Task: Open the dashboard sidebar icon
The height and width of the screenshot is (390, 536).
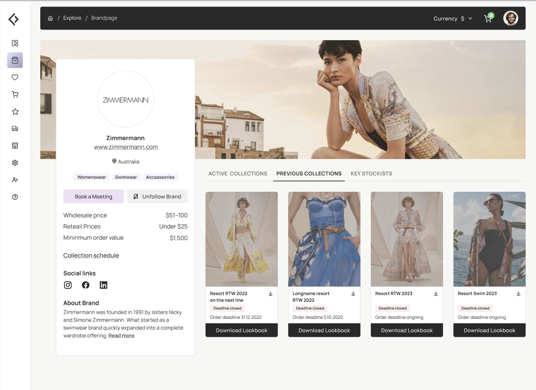Action: pyautogui.click(x=15, y=43)
